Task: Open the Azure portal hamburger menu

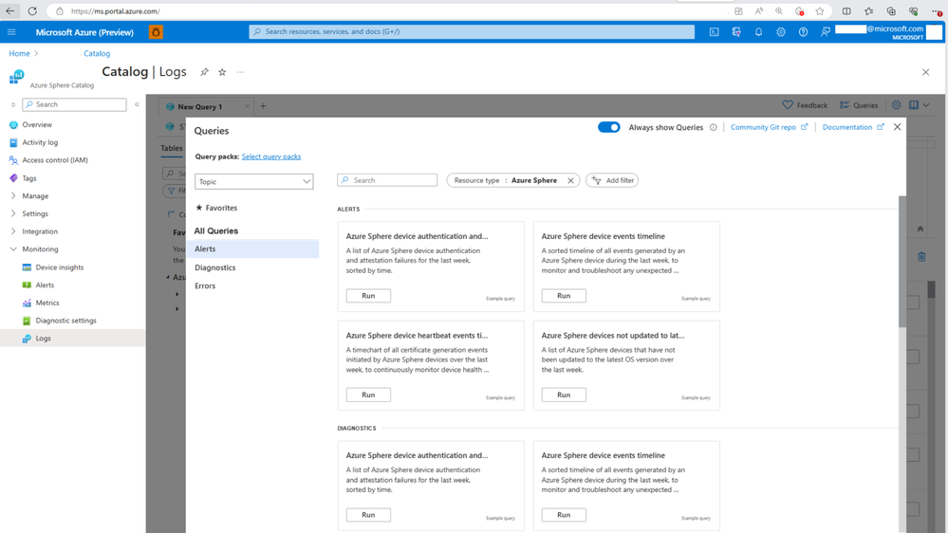Action: (x=11, y=32)
